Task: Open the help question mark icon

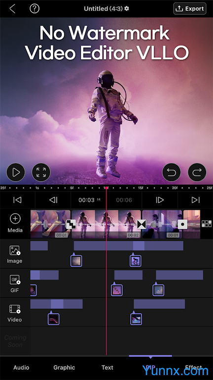Action: (x=35, y=9)
